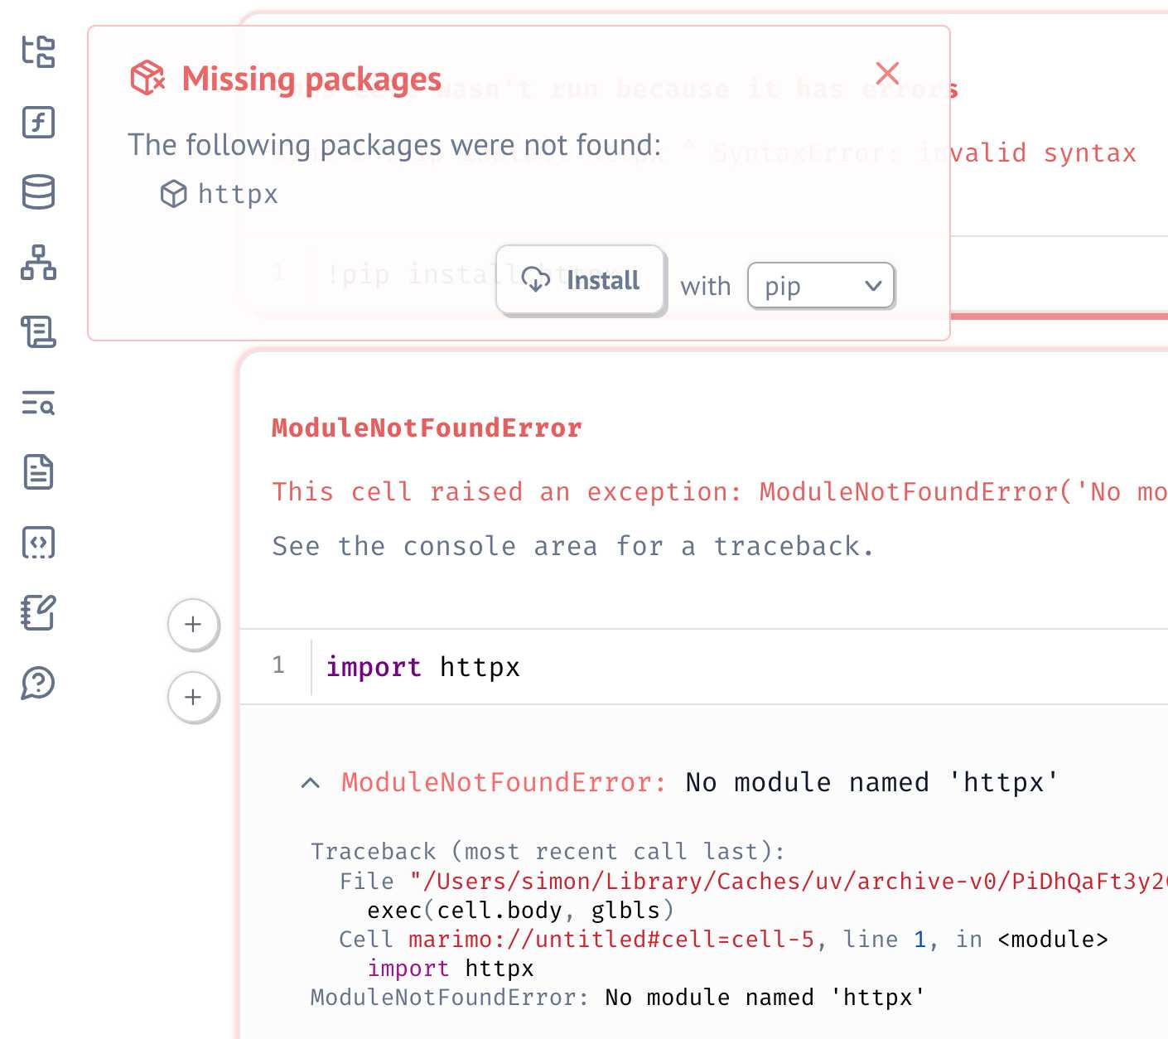Click 'The following packages were not found' text
The width and height of the screenshot is (1168, 1039).
(x=394, y=145)
